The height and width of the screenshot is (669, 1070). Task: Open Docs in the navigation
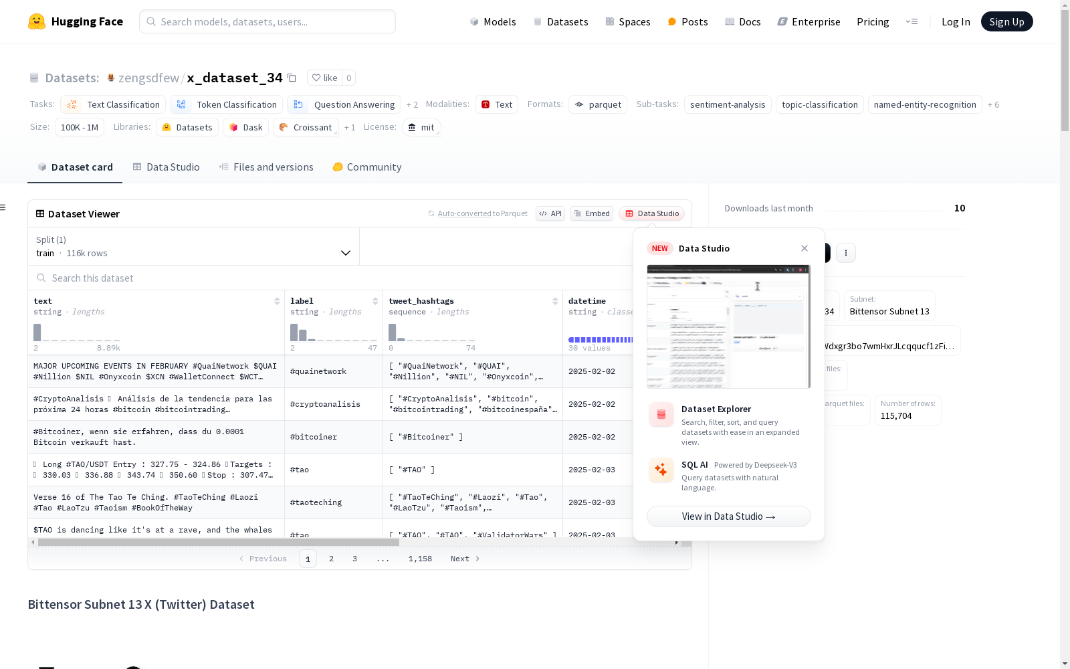[x=742, y=21]
